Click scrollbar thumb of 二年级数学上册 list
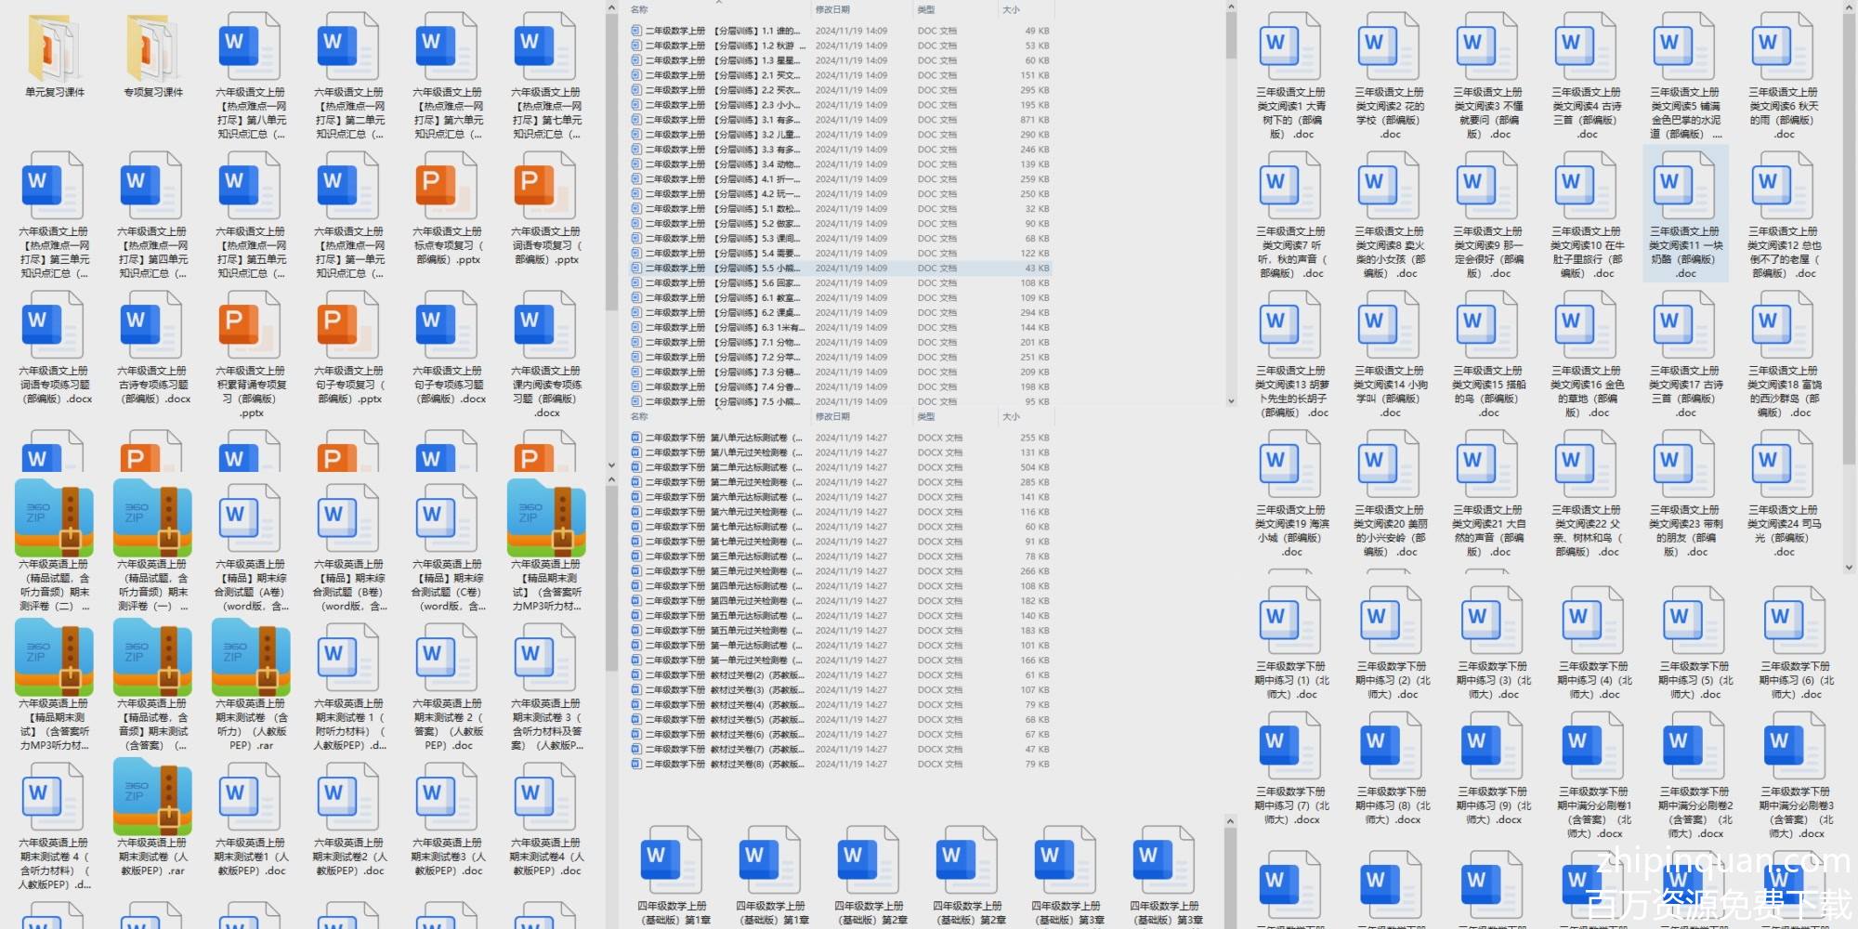Image resolution: width=1858 pixels, height=929 pixels. point(1231,37)
